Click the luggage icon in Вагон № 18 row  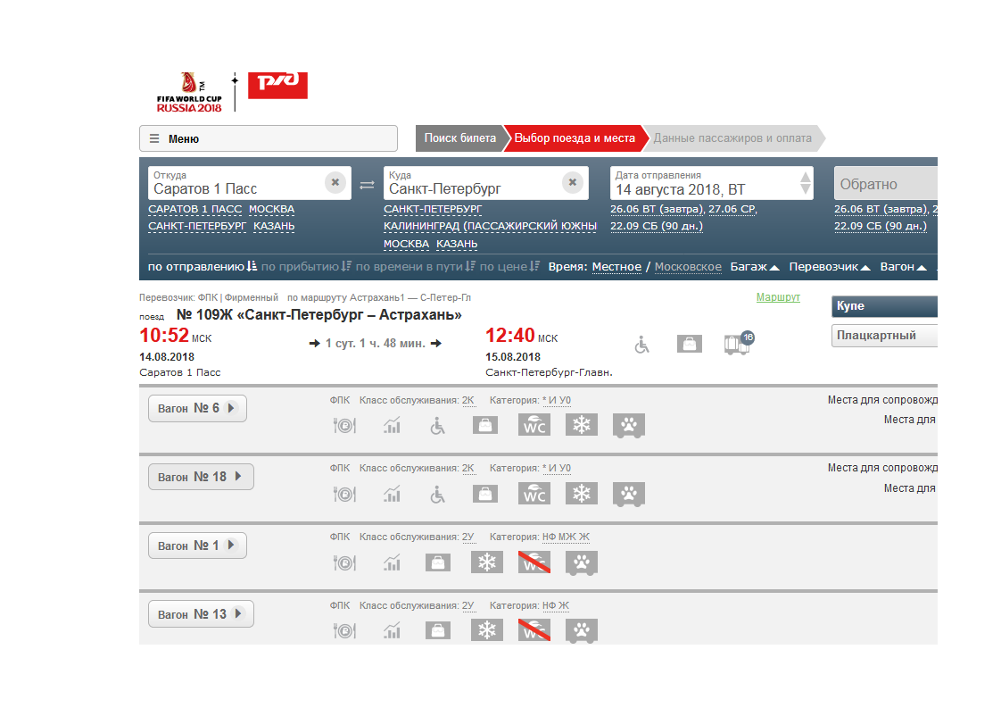tap(485, 494)
